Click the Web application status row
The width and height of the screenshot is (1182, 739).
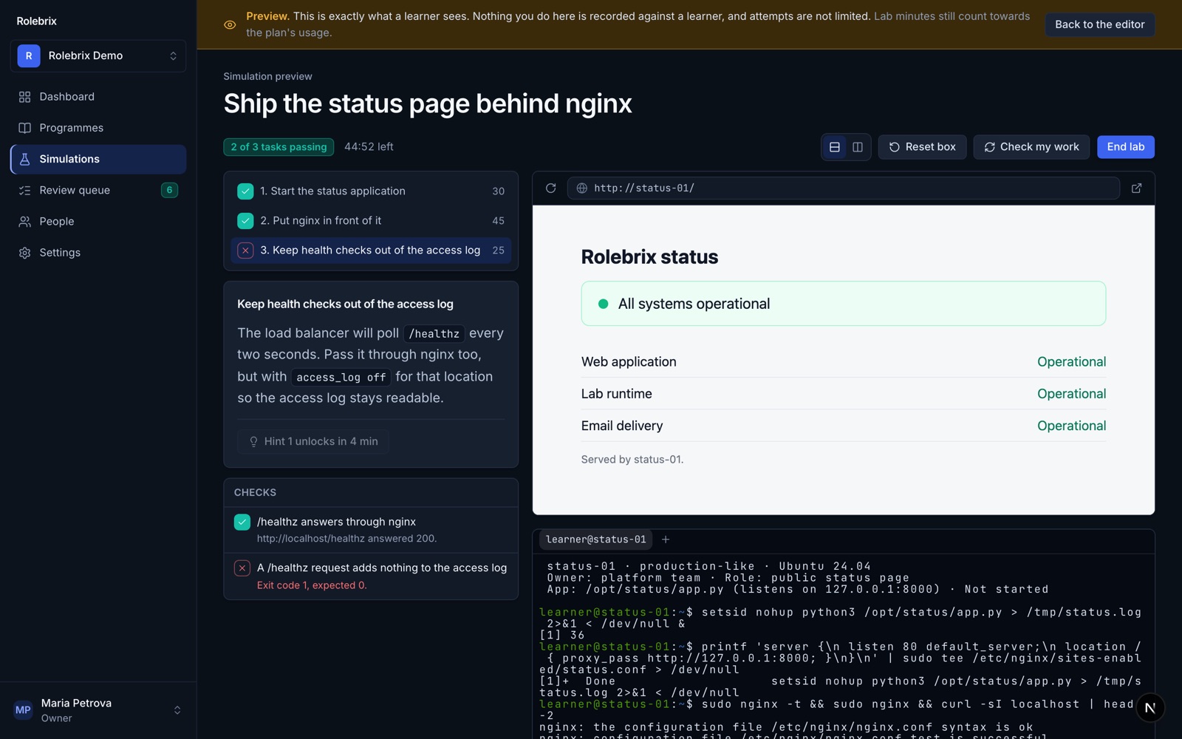pos(843,362)
